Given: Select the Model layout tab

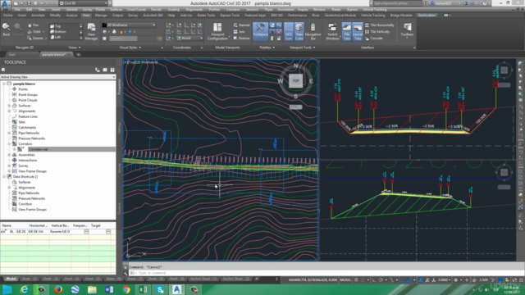Looking at the screenshot, I should [11, 279].
